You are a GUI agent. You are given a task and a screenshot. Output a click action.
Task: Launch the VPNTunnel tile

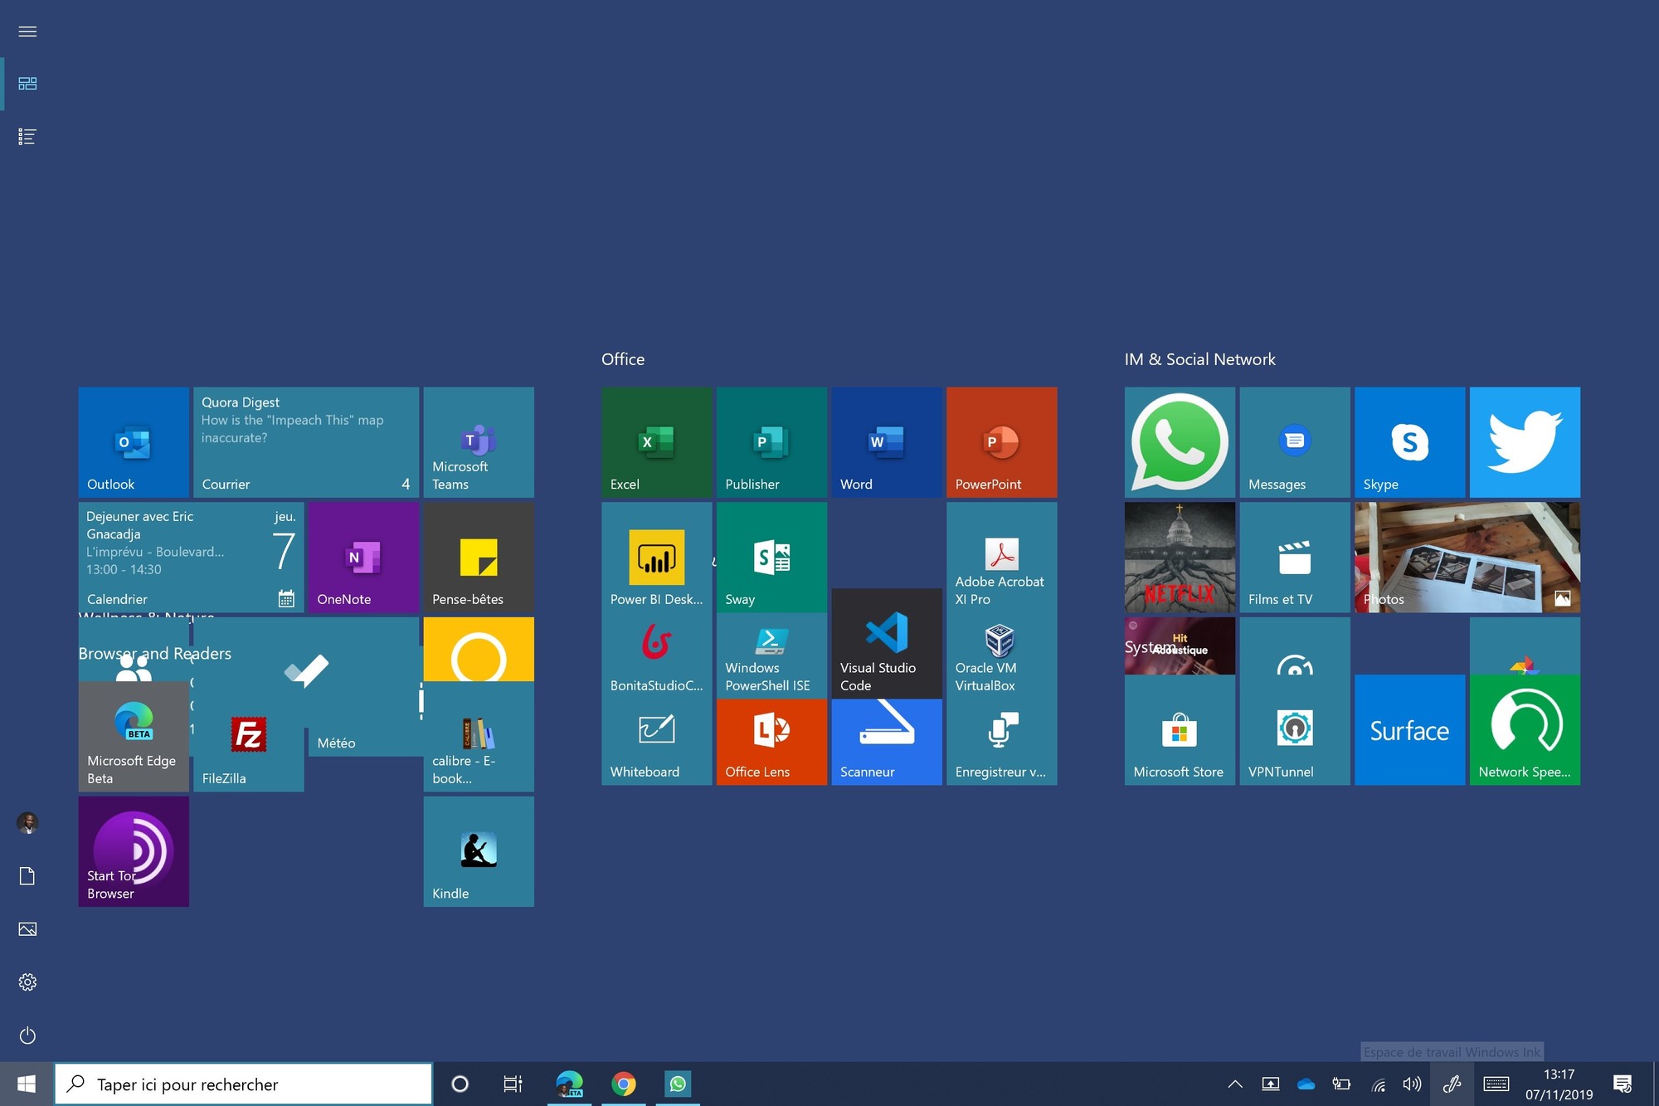coord(1295,730)
